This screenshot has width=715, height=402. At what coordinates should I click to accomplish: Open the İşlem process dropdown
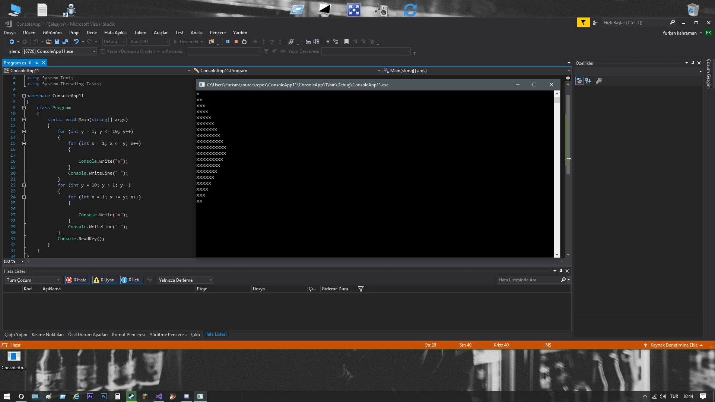tap(60, 51)
